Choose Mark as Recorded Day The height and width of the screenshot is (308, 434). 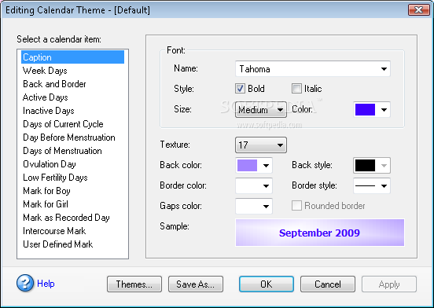72,218
